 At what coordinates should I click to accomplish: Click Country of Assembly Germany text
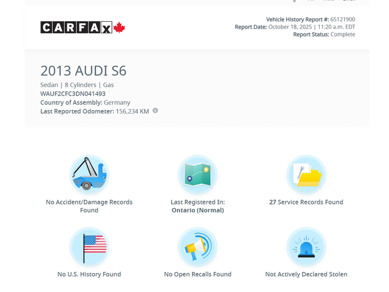point(85,103)
